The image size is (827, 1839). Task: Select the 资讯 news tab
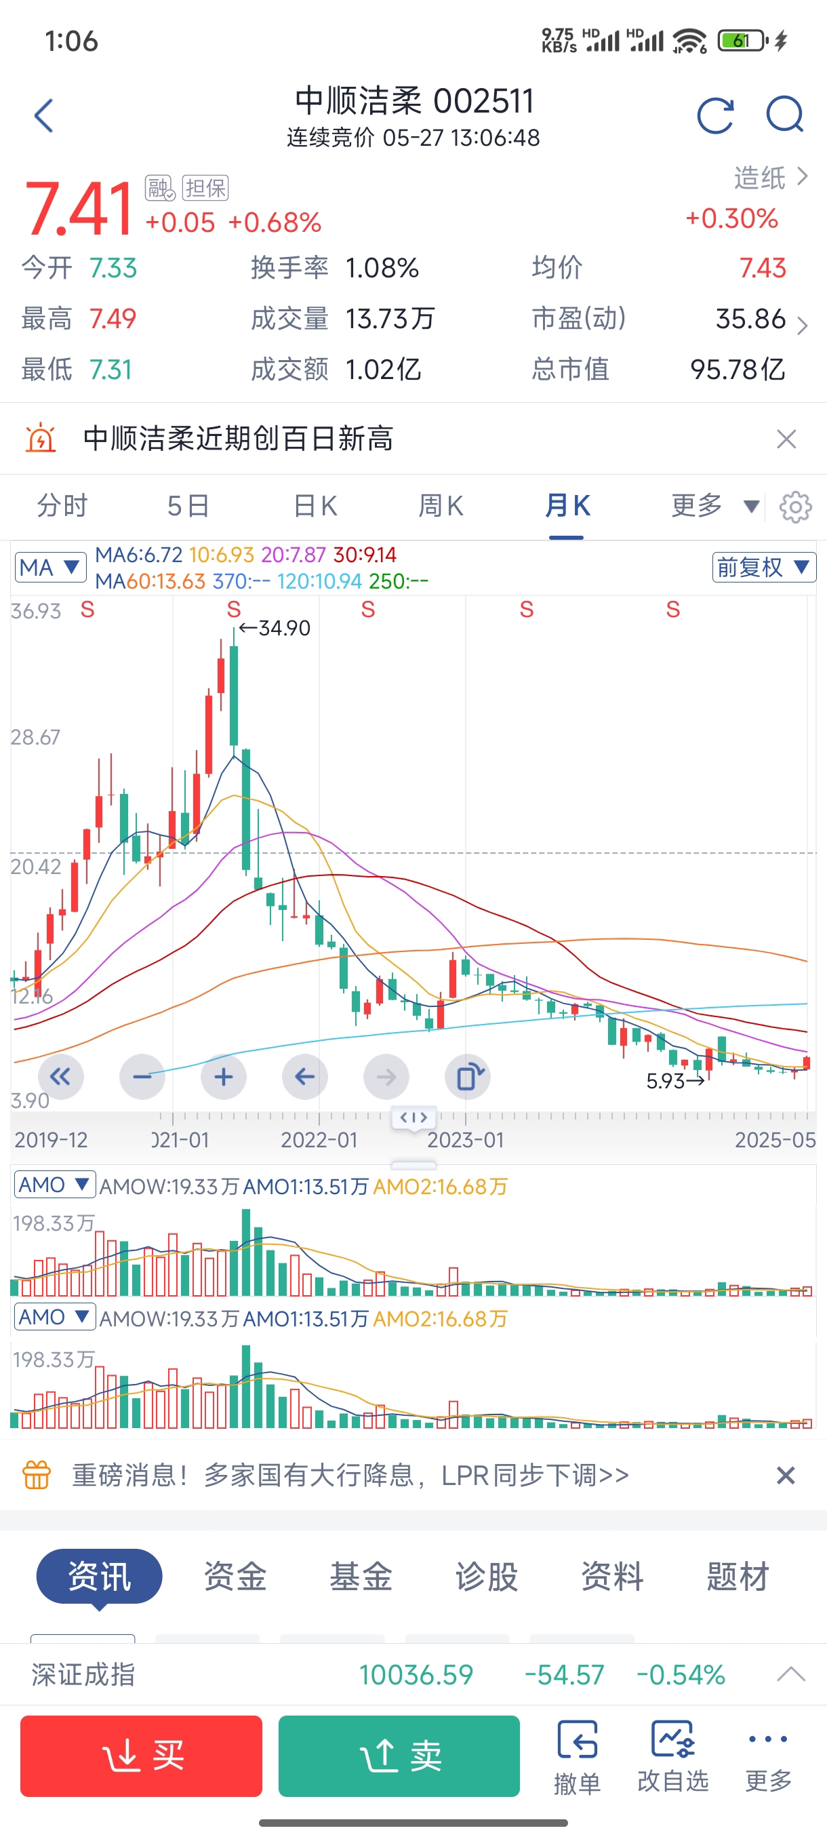point(99,1576)
